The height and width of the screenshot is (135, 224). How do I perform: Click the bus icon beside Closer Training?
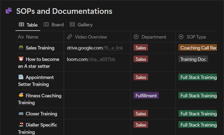click(21, 114)
